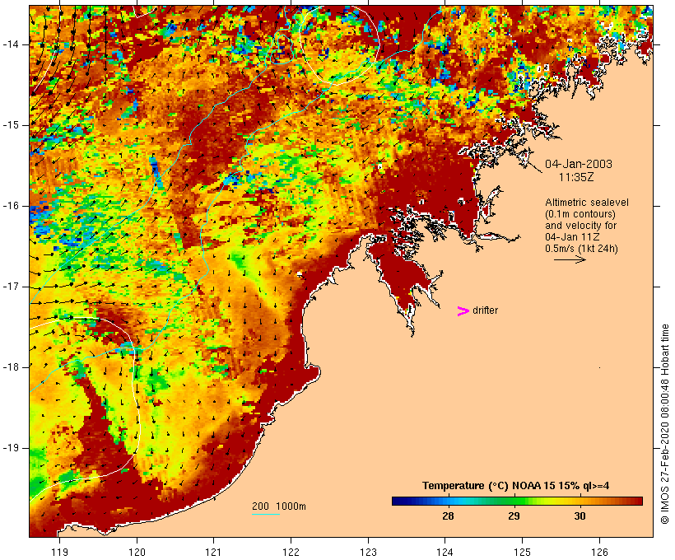Click the temperature color bar

(517, 501)
